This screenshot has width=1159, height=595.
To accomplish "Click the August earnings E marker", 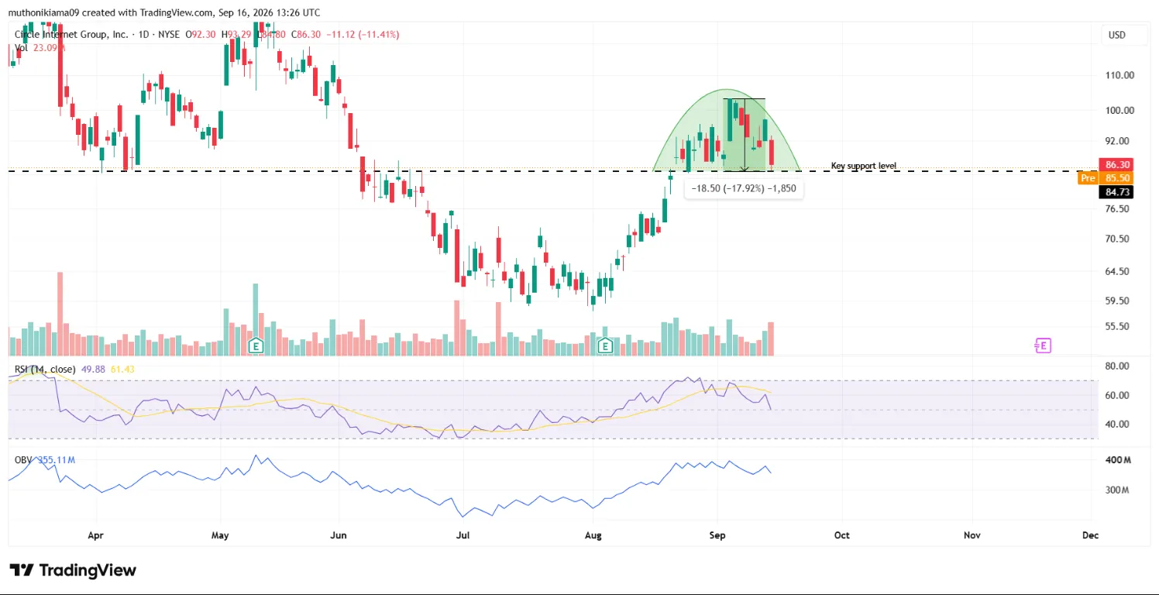I will [x=605, y=346].
